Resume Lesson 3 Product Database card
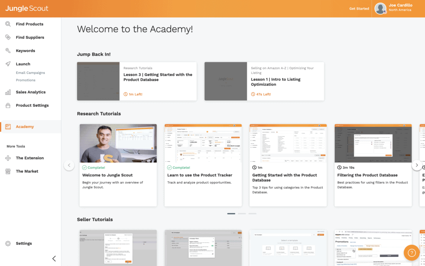Viewport: 425px width, 266px height. point(137,81)
